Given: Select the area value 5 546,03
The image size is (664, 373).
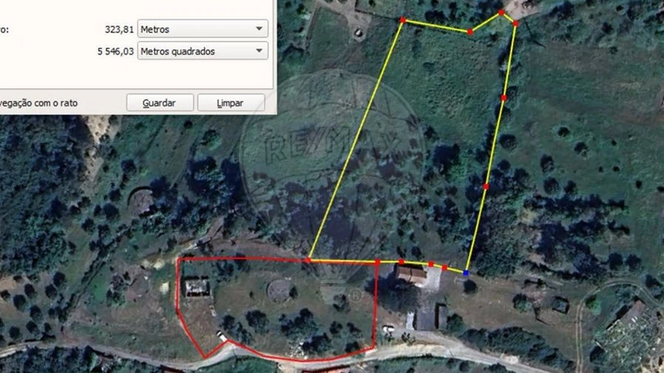Looking at the screenshot, I should [115, 52].
